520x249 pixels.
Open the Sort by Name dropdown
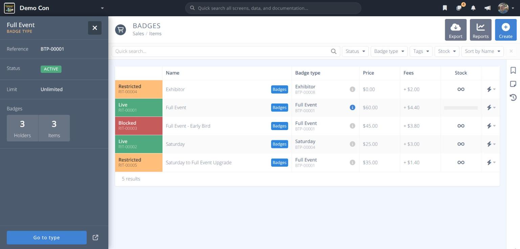pos(482,51)
